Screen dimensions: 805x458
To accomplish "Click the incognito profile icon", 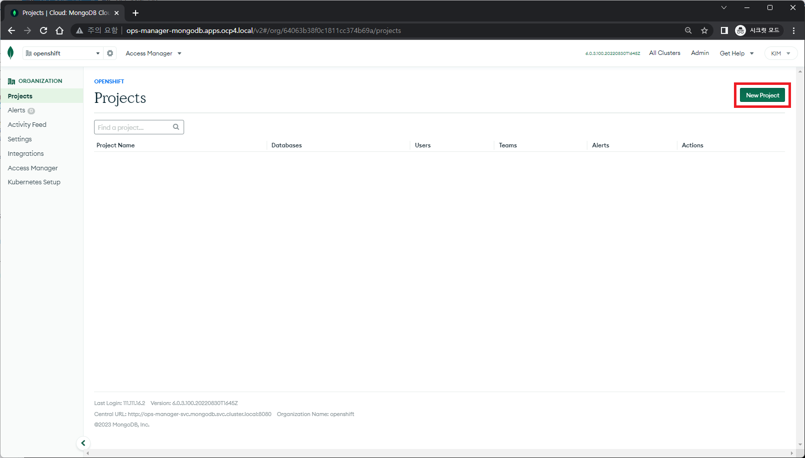I will click(x=740, y=30).
